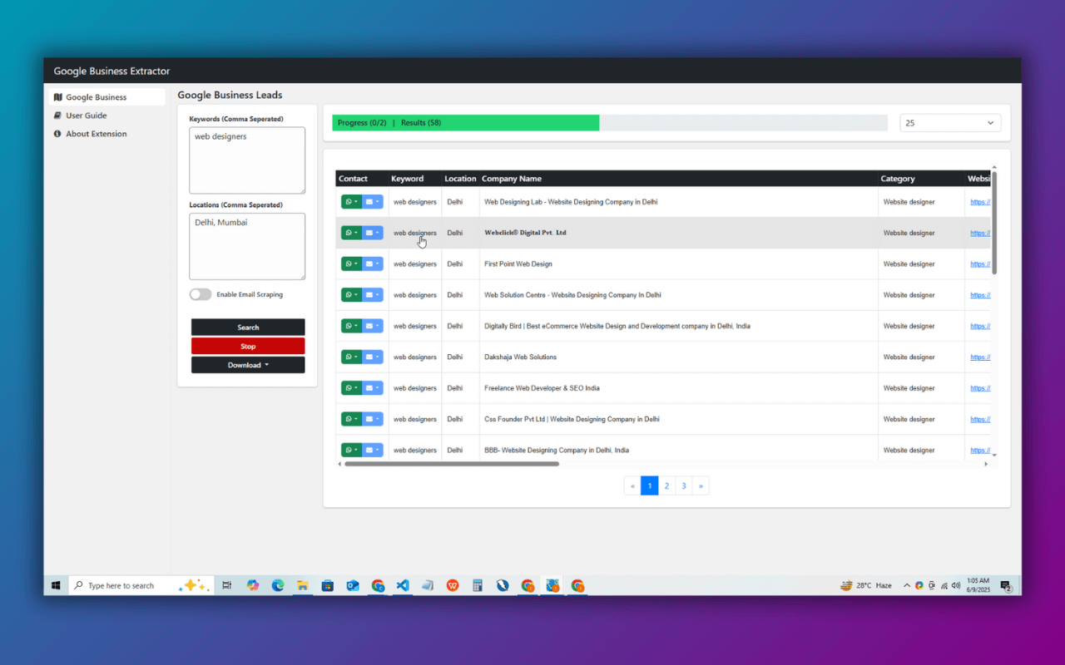Viewport: 1065px width, 665px height.
Task: Toggle Enable Email Scraping switch
Action: coord(201,294)
